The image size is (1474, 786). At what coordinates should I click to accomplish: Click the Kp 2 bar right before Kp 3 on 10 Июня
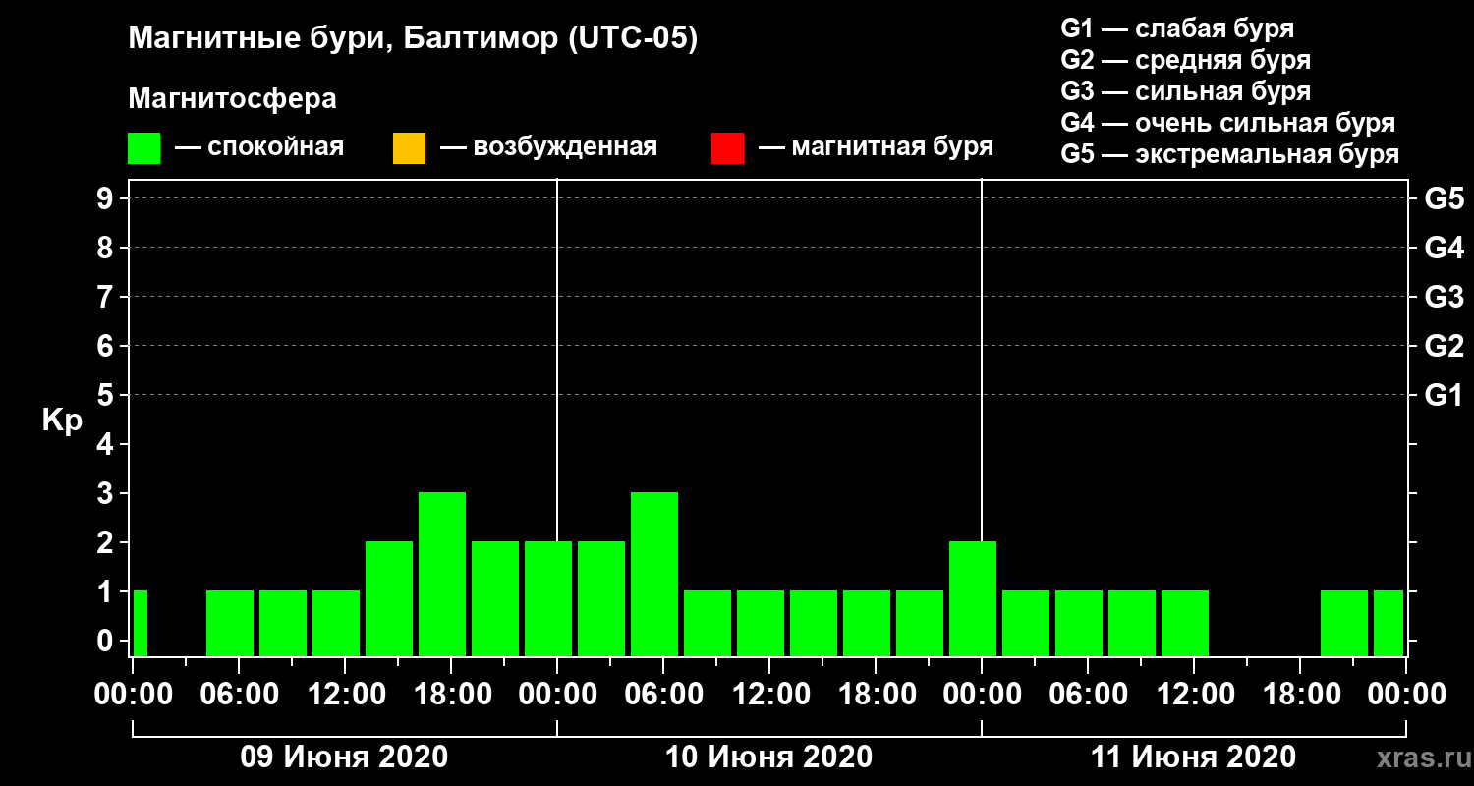pyautogui.click(x=601, y=598)
